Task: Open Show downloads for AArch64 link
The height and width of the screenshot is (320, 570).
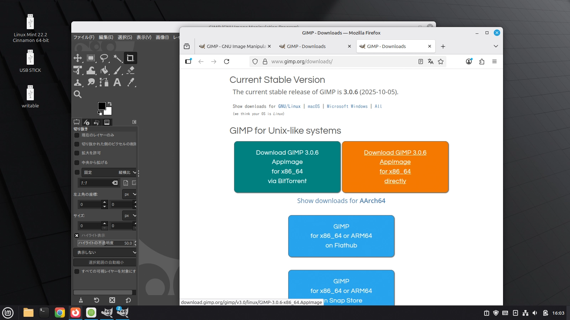Action: [341, 201]
